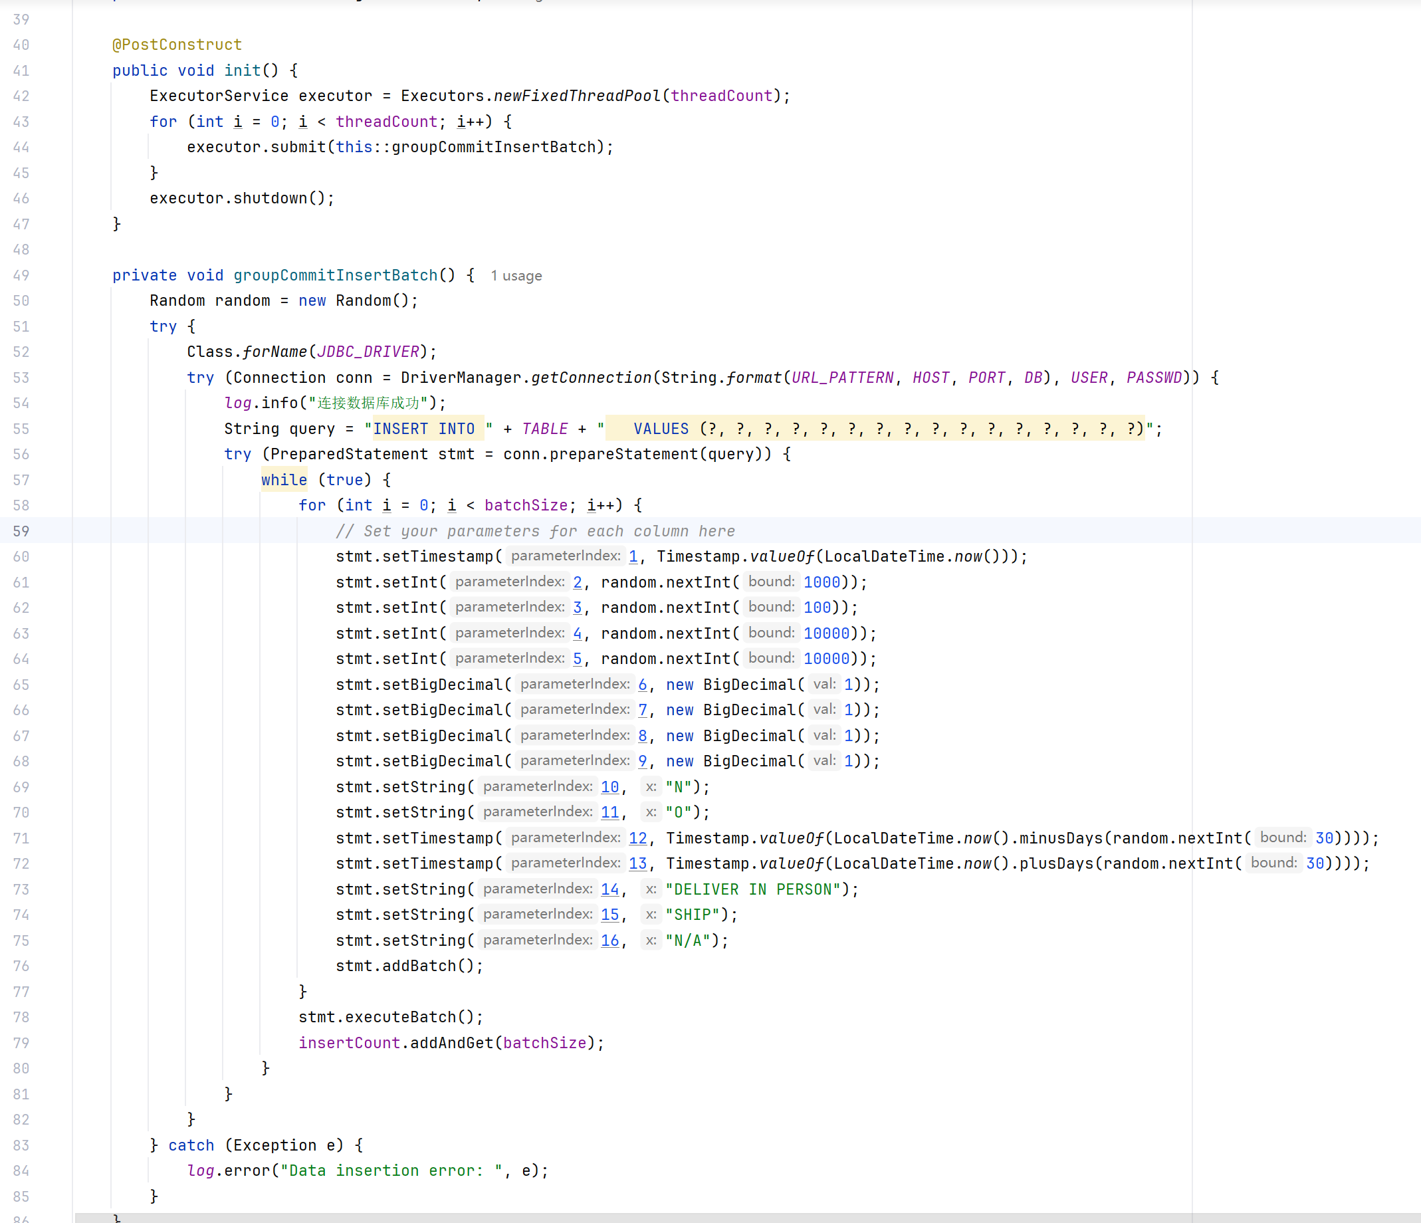
Task: Click the VALUES placeholder string
Action: (875, 429)
